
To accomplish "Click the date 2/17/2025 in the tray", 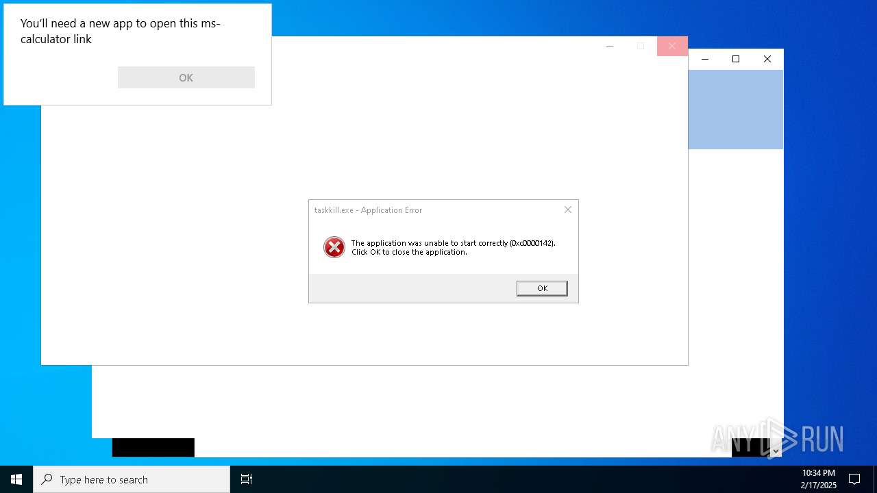I will click(819, 485).
